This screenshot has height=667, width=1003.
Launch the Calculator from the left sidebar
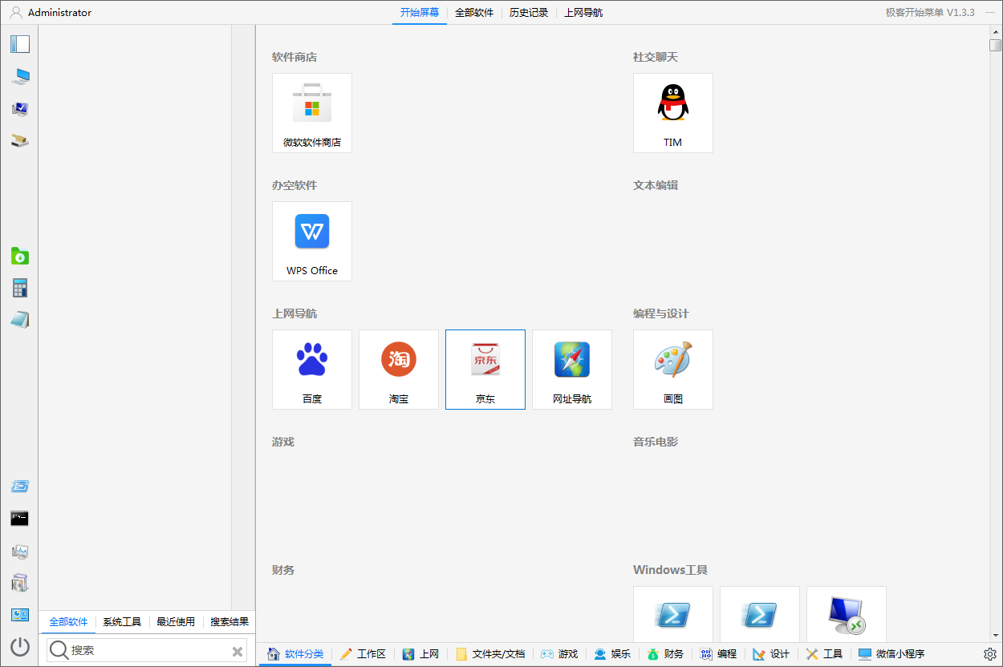(x=20, y=288)
